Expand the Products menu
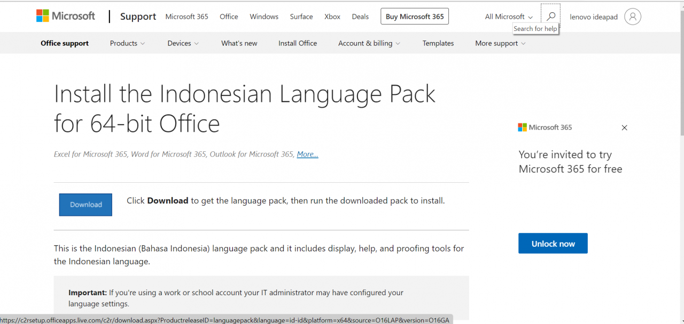684x324 pixels. click(127, 43)
